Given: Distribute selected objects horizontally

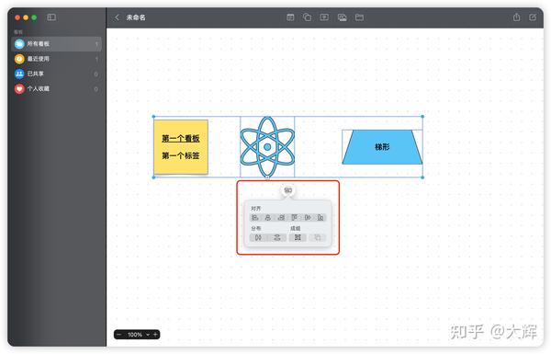Looking at the screenshot, I should tap(258, 238).
